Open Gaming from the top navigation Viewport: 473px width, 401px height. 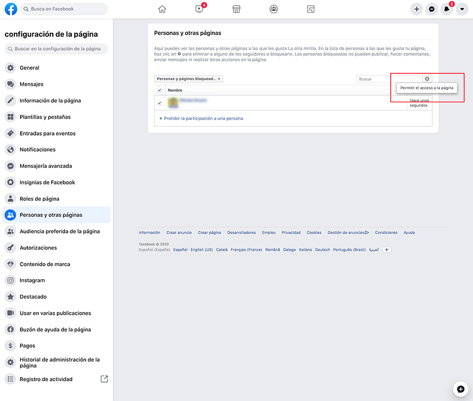point(311,9)
